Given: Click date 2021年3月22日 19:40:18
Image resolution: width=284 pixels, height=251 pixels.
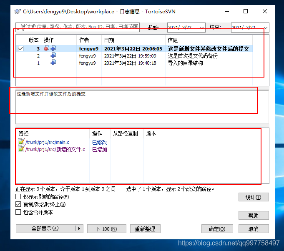Looking at the screenshot, I should click(x=130, y=63).
